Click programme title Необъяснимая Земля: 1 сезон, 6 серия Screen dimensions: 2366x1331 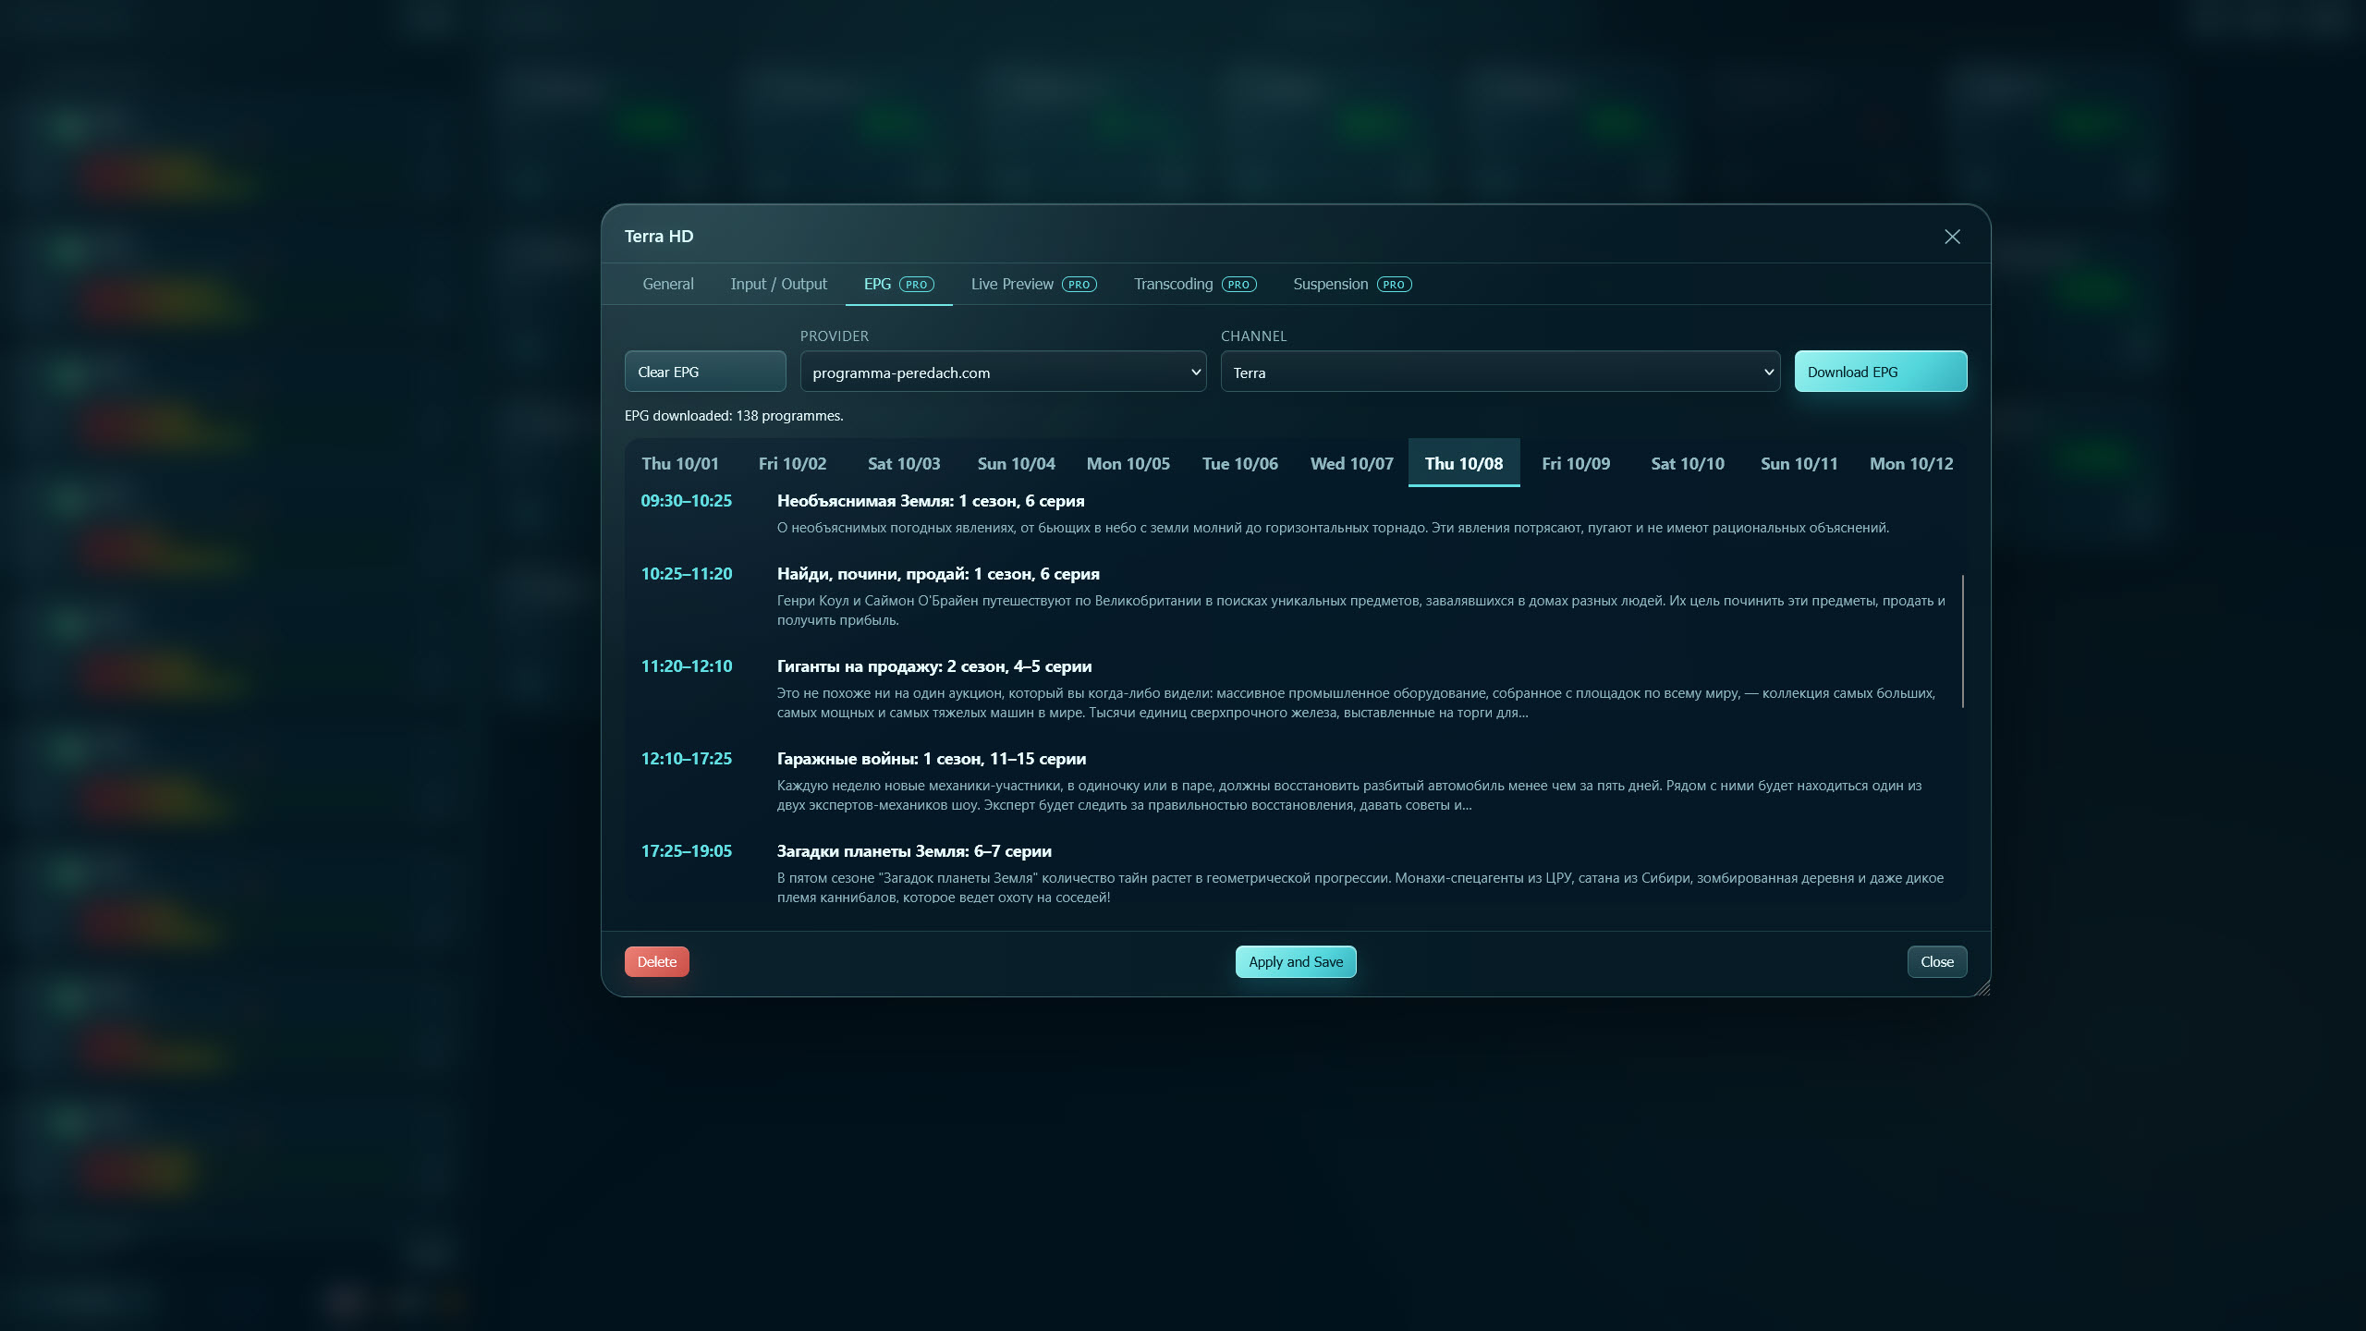931,500
